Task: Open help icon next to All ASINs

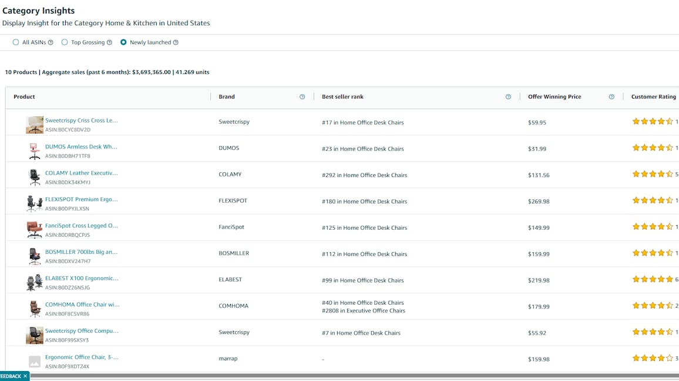Action: pos(51,42)
